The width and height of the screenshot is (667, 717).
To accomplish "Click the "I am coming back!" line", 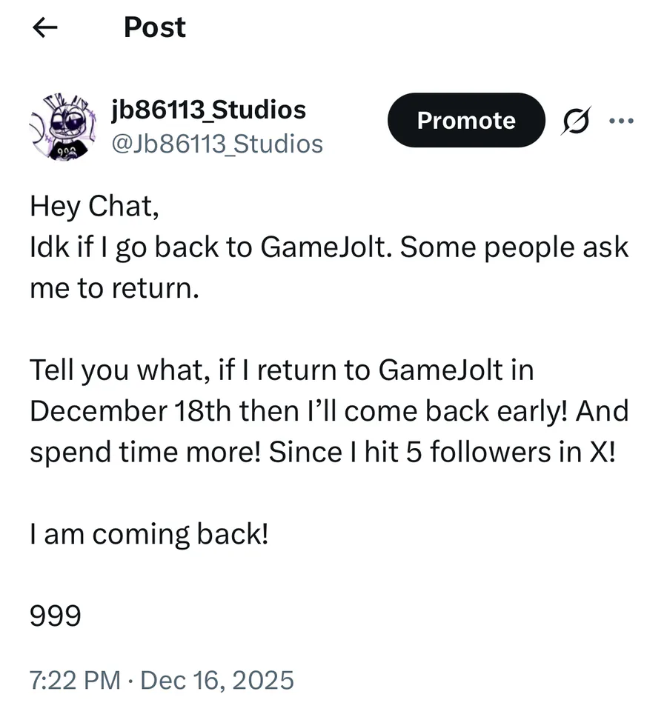I will 148,533.
